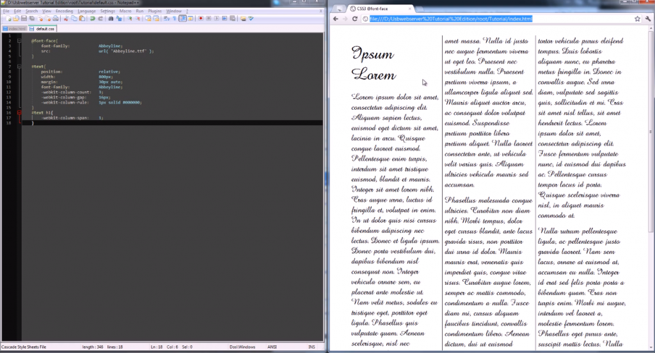Start macro recording with the red record icon
Image resolution: width=655 pixels, height=353 pixels.
(x=201, y=19)
